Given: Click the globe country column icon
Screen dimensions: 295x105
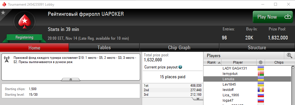Looking at the screenshot, I should 261,62.
